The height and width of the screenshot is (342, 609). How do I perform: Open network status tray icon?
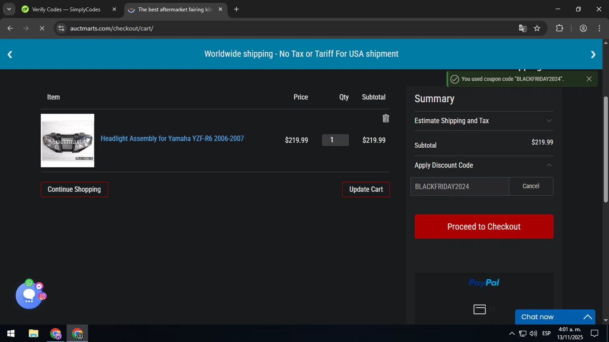click(523, 333)
